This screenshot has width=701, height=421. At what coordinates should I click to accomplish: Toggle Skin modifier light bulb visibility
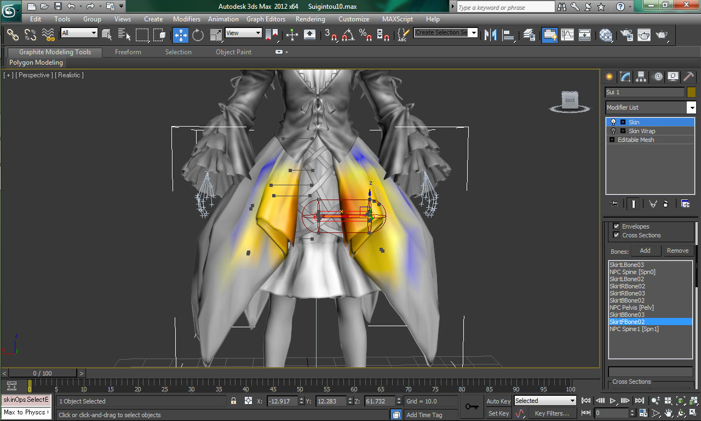tap(613, 122)
